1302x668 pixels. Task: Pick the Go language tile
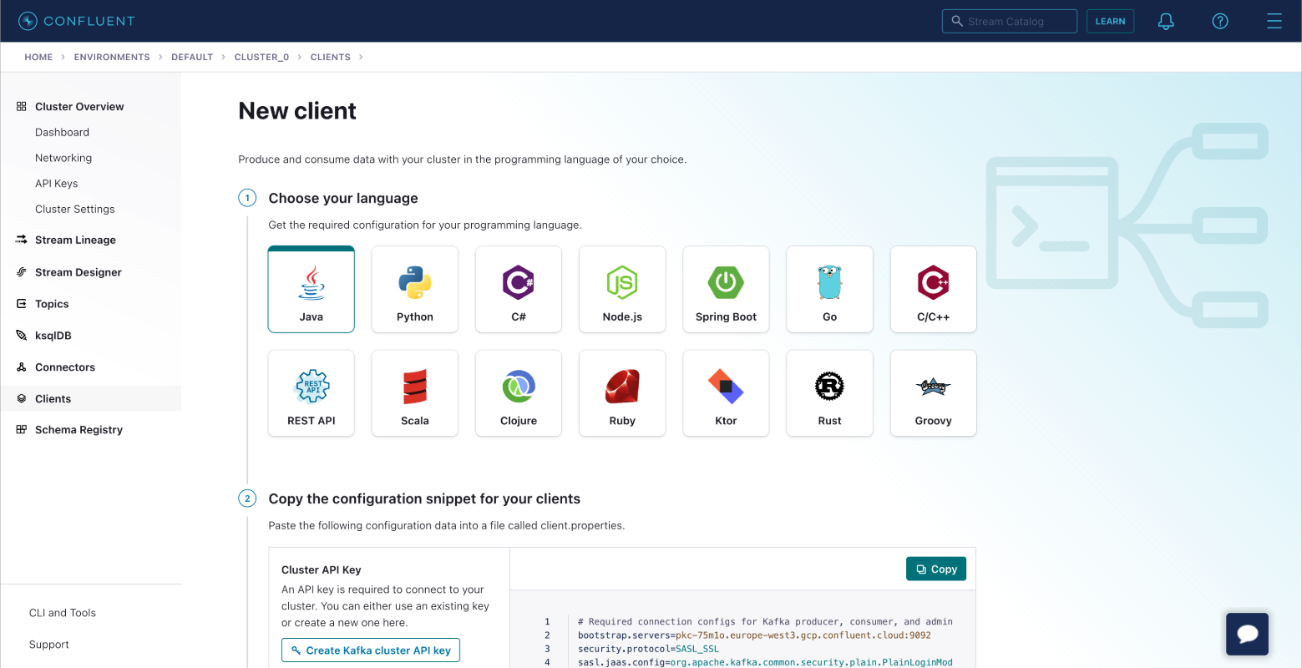[829, 289]
